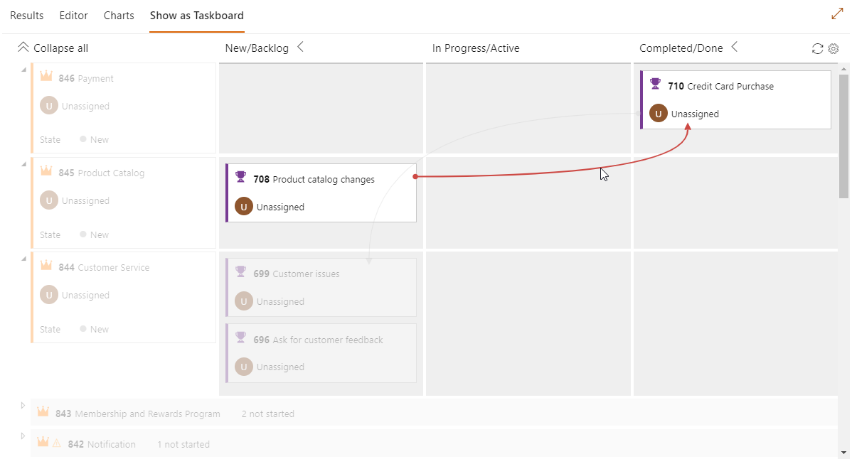Image resolution: width=852 pixels, height=459 pixels.
Task: Switch to the Charts tab
Action: point(118,15)
